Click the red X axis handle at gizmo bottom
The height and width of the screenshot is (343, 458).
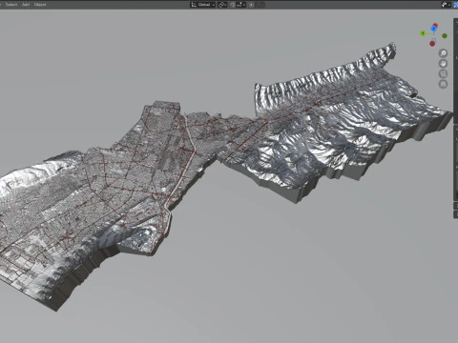(x=432, y=44)
